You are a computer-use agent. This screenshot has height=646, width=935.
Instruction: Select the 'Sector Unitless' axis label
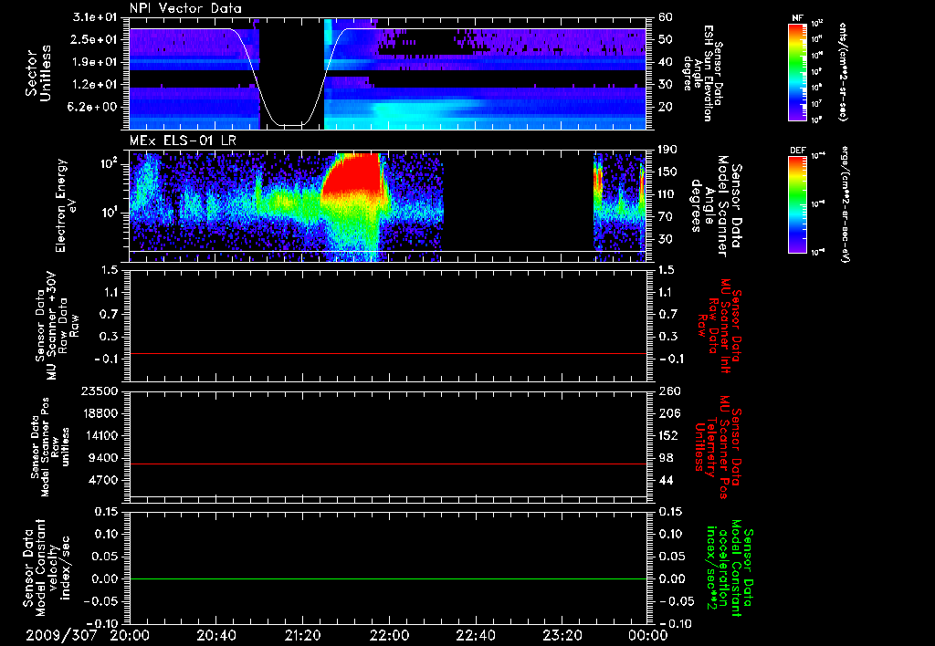(x=38, y=73)
